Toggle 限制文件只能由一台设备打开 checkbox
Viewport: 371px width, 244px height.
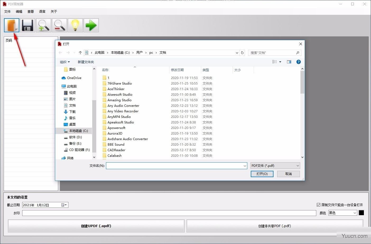318,205
